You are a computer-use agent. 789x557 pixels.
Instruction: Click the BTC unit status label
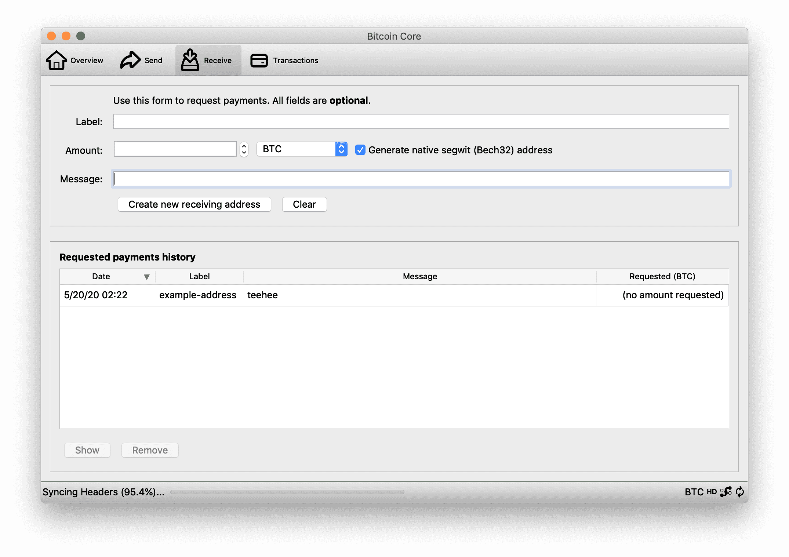click(694, 492)
